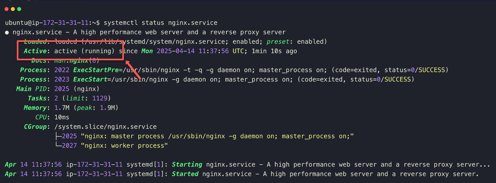Viewport: 496px width, 183px height.
Task: Click process ID '2023'
Action: point(62,79)
